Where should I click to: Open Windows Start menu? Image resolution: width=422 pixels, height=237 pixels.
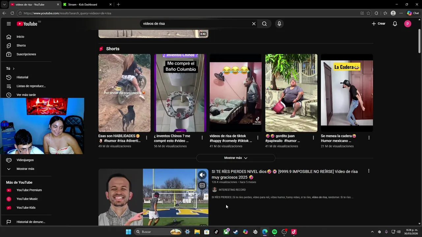[128, 232]
